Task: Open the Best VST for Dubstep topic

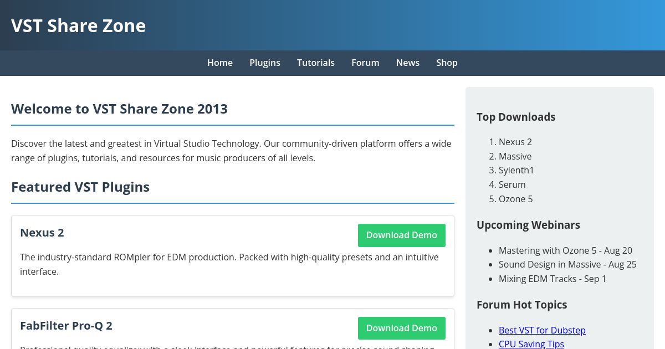Action: 542,330
